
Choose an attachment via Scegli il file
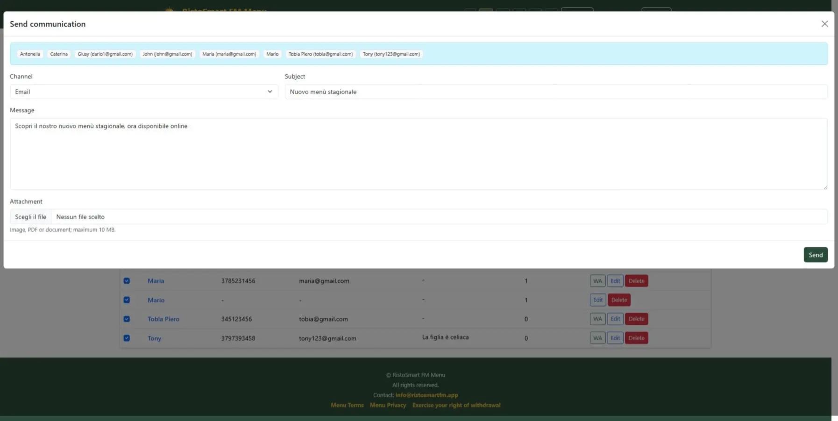[x=30, y=217]
